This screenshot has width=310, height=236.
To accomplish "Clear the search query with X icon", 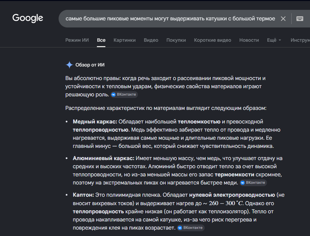I will coord(283,19).
